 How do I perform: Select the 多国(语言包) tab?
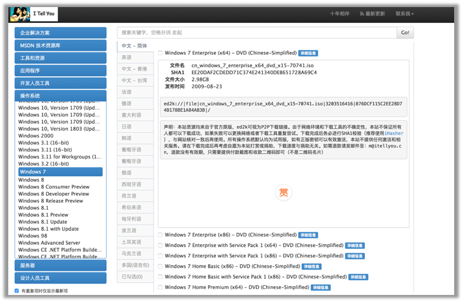(x=135, y=265)
